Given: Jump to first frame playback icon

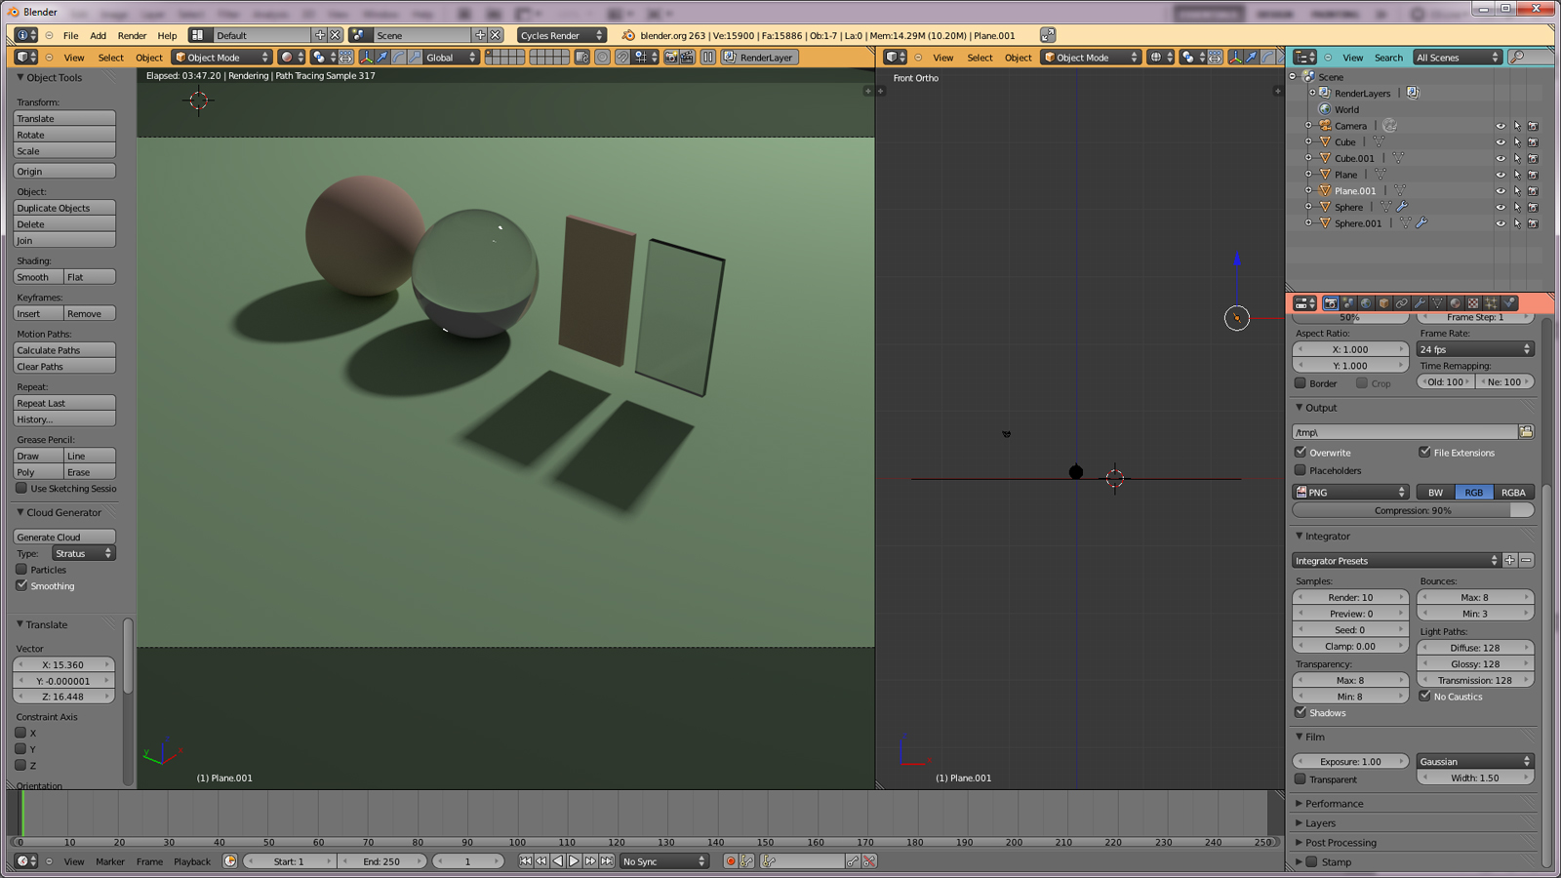Looking at the screenshot, I should (525, 861).
